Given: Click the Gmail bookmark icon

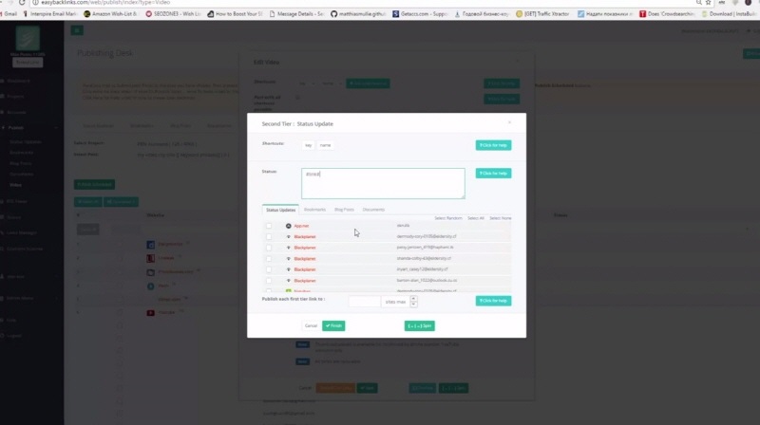Looking at the screenshot, I should [2, 14].
